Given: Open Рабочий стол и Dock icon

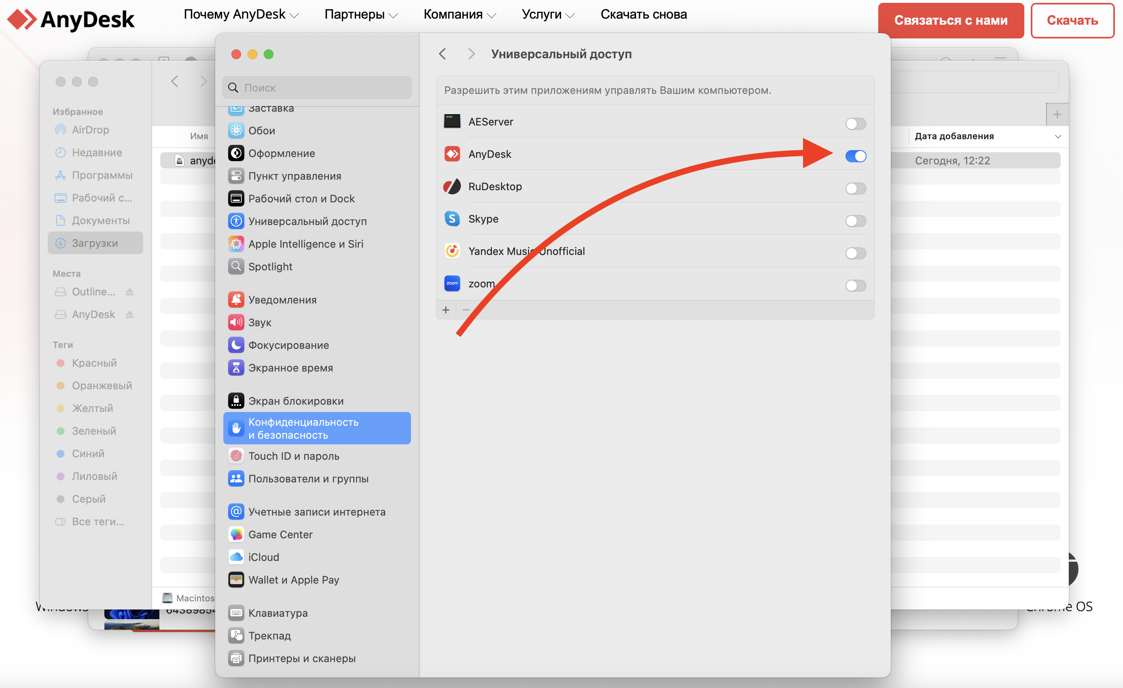Looking at the screenshot, I should (x=235, y=198).
